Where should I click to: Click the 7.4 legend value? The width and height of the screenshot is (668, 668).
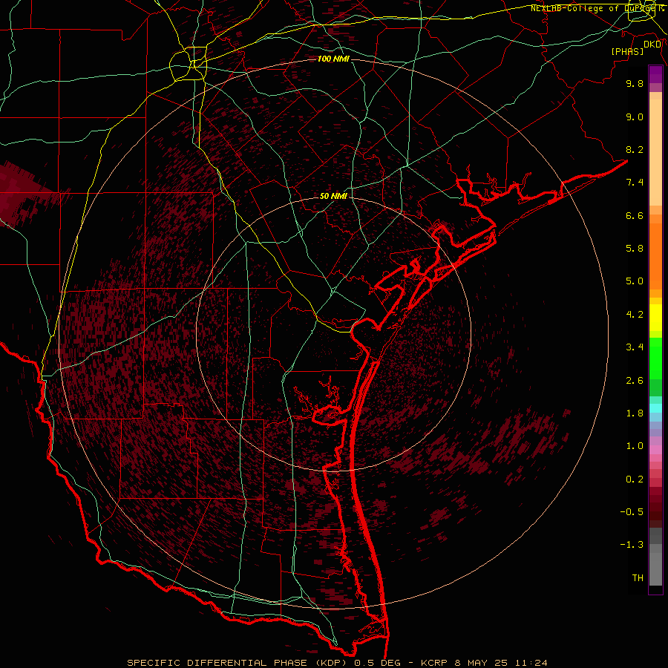[635, 183]
